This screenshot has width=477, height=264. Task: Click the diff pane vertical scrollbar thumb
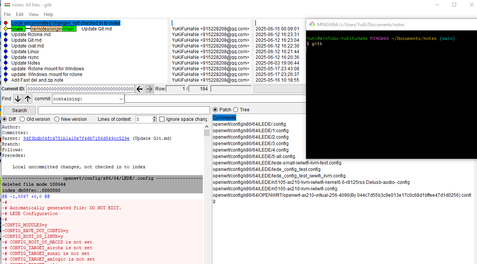[x=207, y=133]
